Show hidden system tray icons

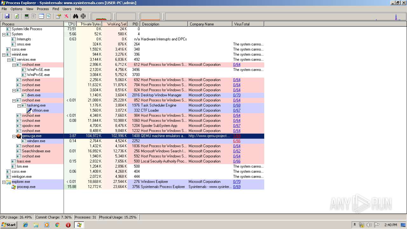coord(355,225)
